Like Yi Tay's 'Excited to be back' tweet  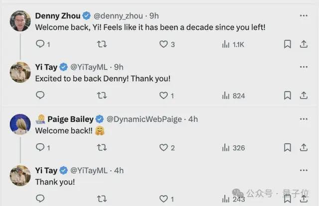163,95
